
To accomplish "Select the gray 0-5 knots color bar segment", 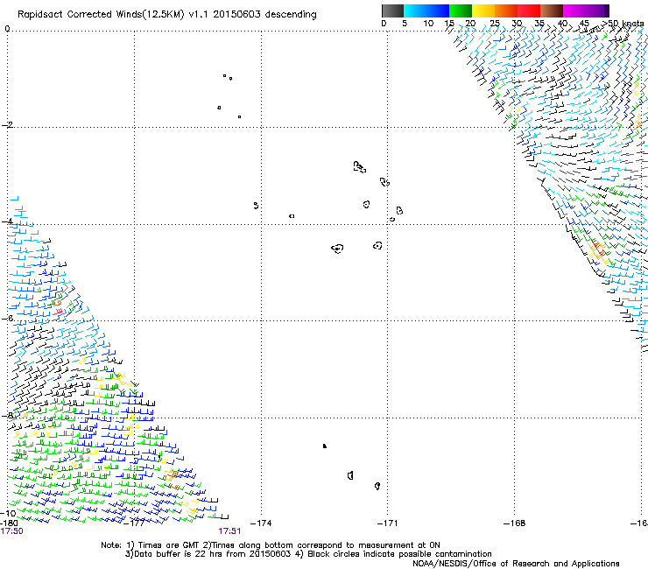I will coord(392,11).
